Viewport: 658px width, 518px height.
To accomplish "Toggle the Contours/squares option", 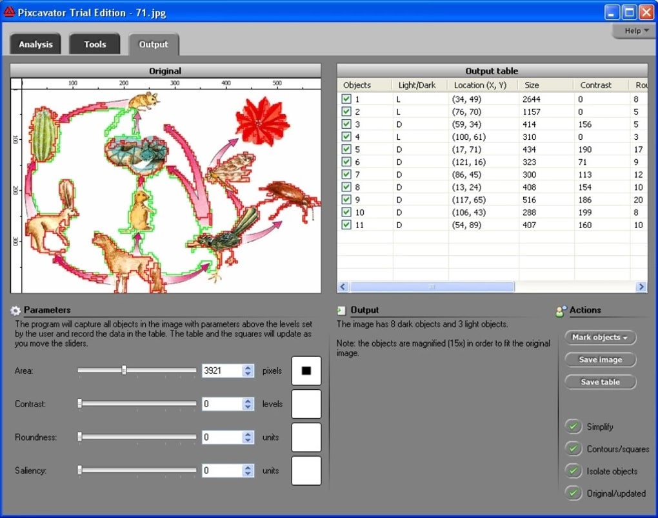I will [x=573, y=449].
